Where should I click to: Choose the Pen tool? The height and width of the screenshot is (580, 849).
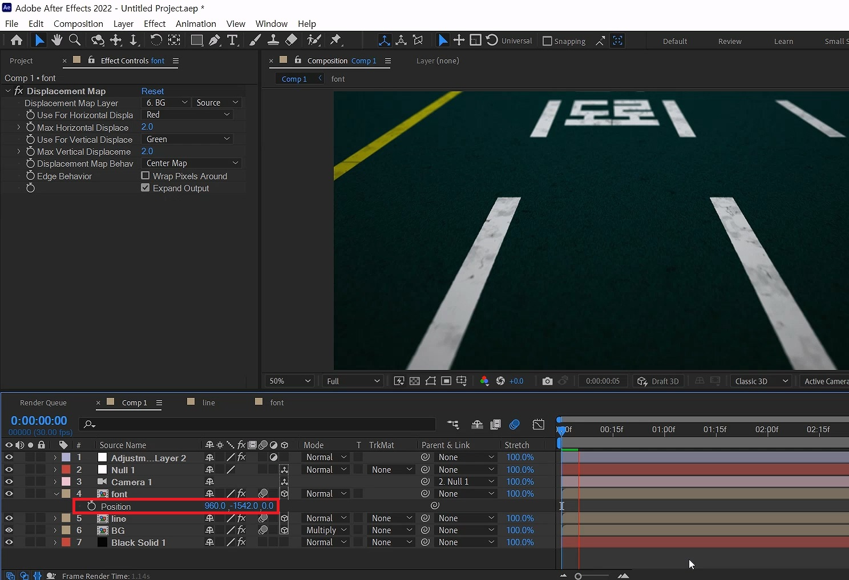pyautogui.click(x=215, y=40)
